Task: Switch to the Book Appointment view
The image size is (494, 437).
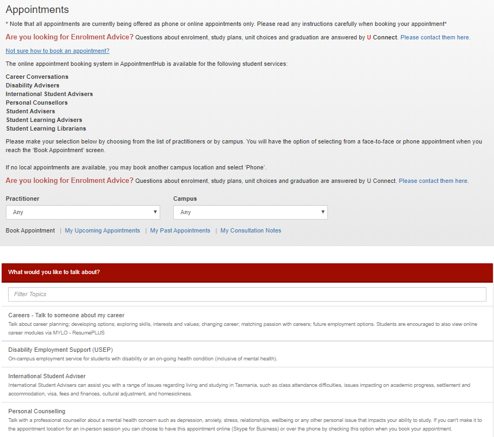Action: [x=30, y=230]
